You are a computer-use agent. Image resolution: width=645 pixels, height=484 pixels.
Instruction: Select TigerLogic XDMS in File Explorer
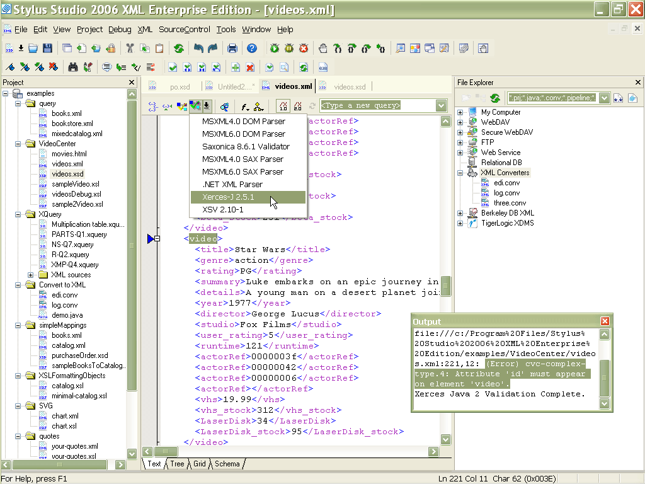[508, 223]
